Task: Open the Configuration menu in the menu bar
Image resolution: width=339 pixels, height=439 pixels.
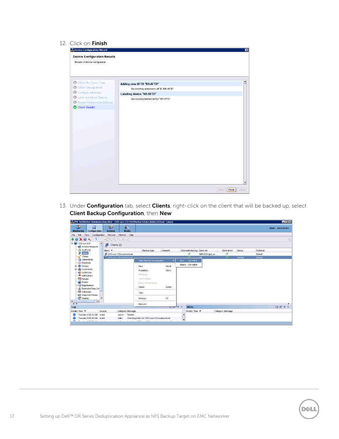Action: click(98, 235)
